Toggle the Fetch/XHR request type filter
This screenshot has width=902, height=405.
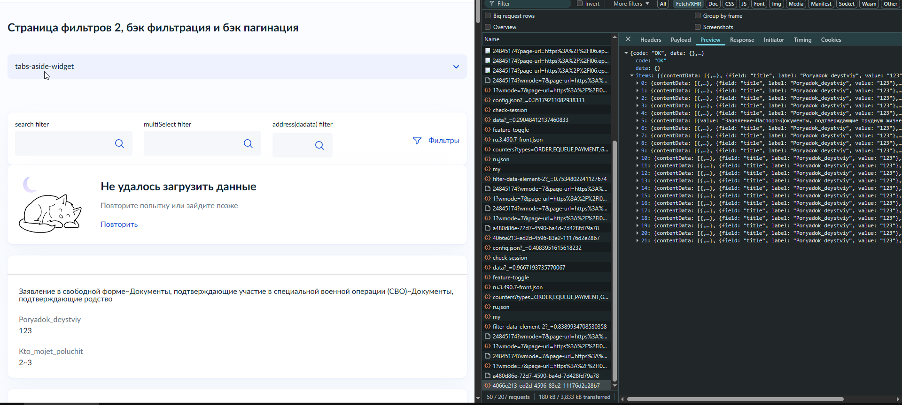688,4
